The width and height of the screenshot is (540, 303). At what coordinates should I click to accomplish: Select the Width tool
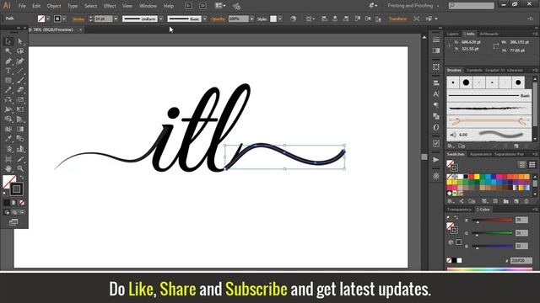[x=8, y=109]
